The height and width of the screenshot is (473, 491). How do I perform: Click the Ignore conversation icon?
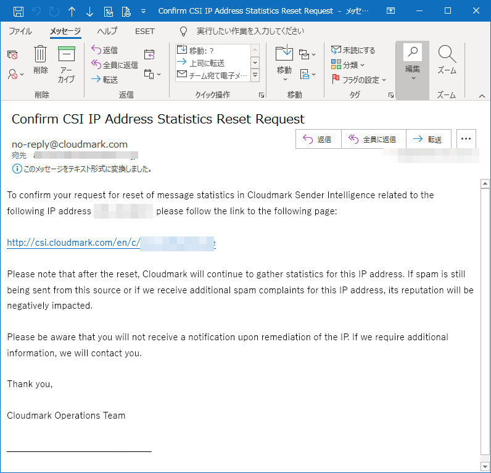coord(12,55)
